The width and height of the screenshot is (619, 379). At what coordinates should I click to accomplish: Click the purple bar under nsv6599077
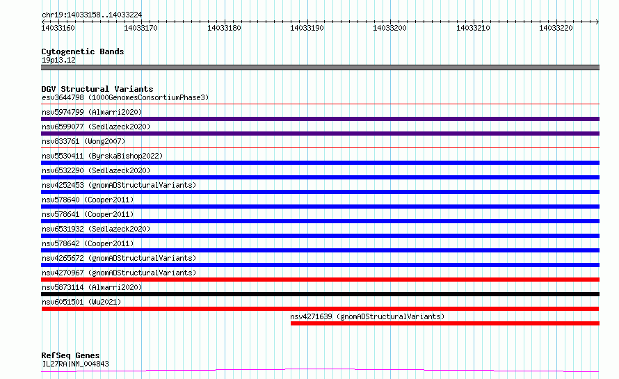[320, 134]
